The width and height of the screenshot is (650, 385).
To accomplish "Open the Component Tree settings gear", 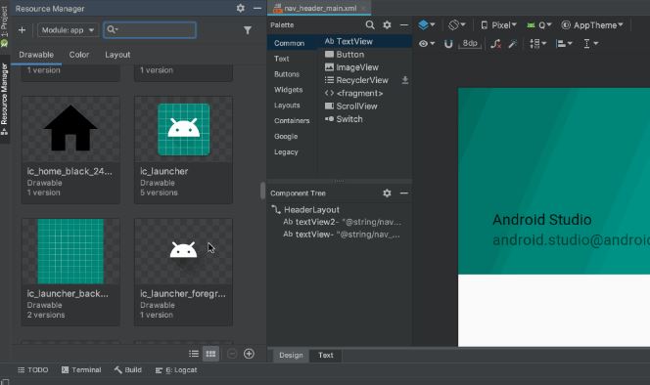I will coord(388,192).
